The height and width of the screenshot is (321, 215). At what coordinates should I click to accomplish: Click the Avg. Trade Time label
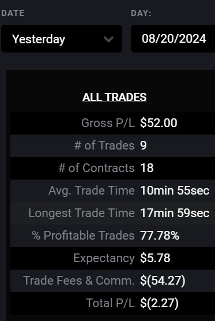coord(92,191)
